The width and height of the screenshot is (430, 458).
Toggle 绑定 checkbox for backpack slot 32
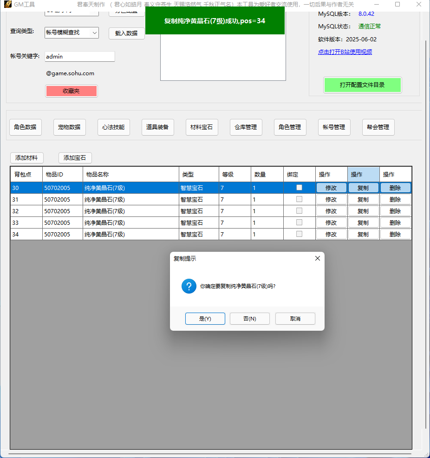300,211
